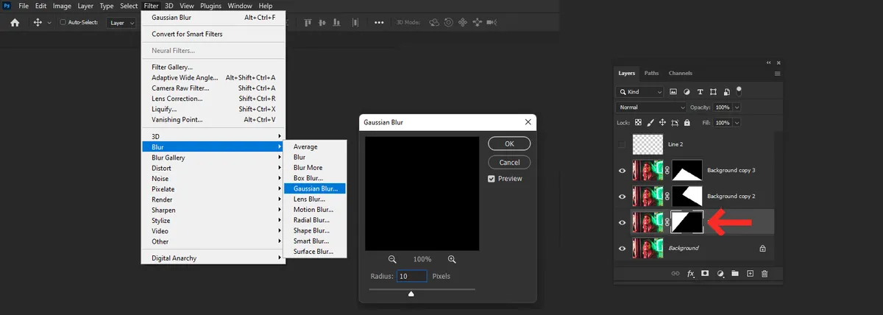
Task: Show the hidden Line 2 layer
Action: [623, 145]
